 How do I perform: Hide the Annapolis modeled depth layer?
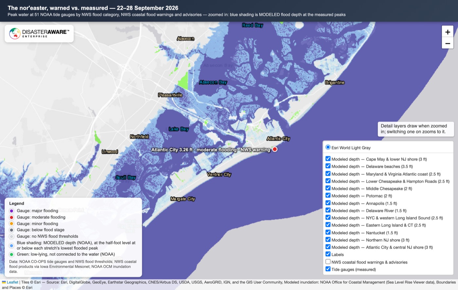click(x=328, y=203)
